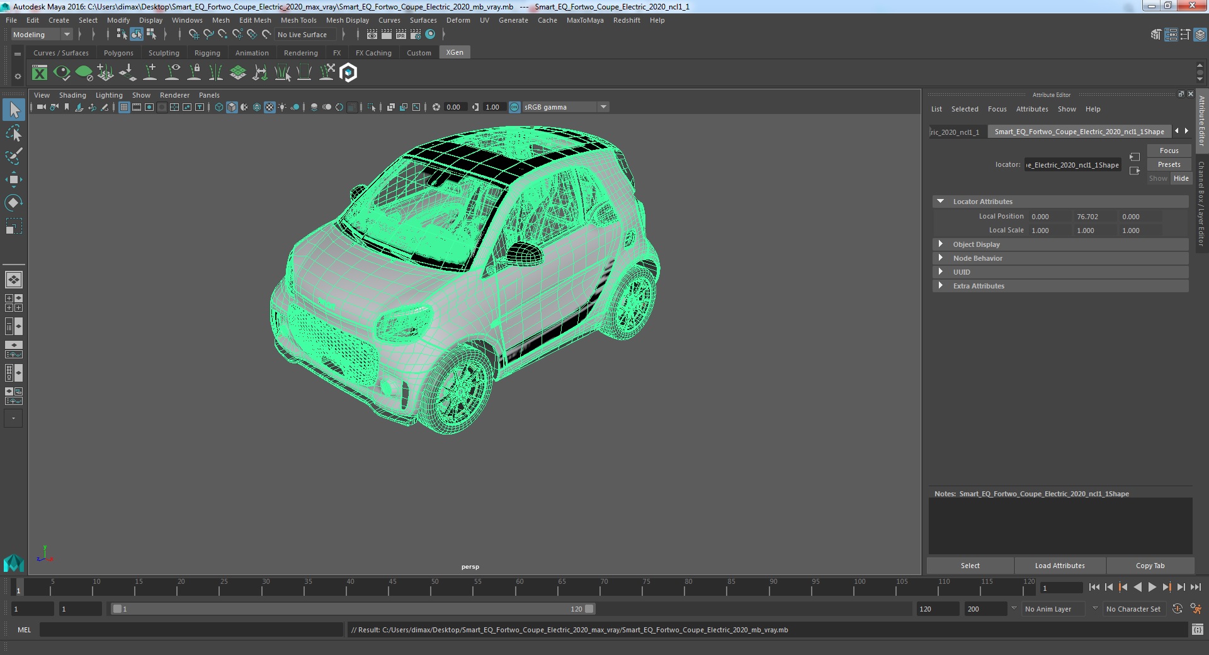The height and width of the screenshot is (655, 1209).
Task: Click the XGen preview eye shelf icon
Action: pos(62,73)
